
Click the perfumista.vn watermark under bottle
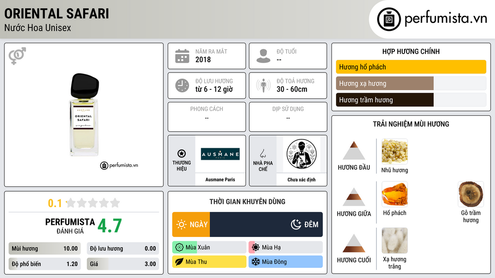click(x=119, y=165)
